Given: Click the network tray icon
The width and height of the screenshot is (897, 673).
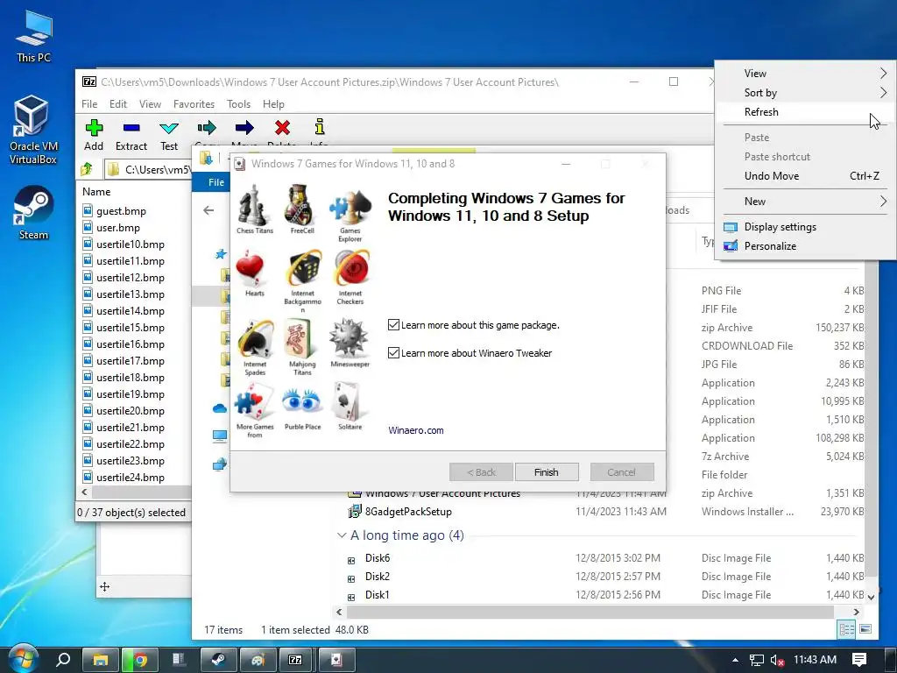Looking at the screenshot, I should tap(756, 660).
